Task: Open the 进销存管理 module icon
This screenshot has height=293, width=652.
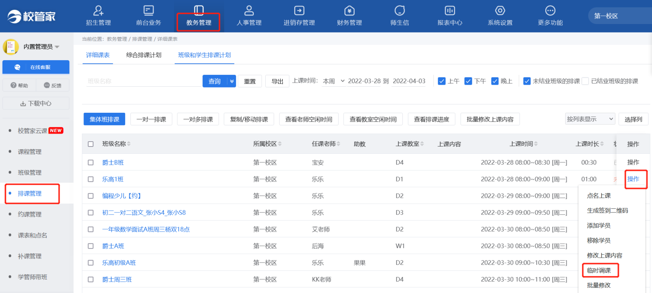Action: point(299,10)
